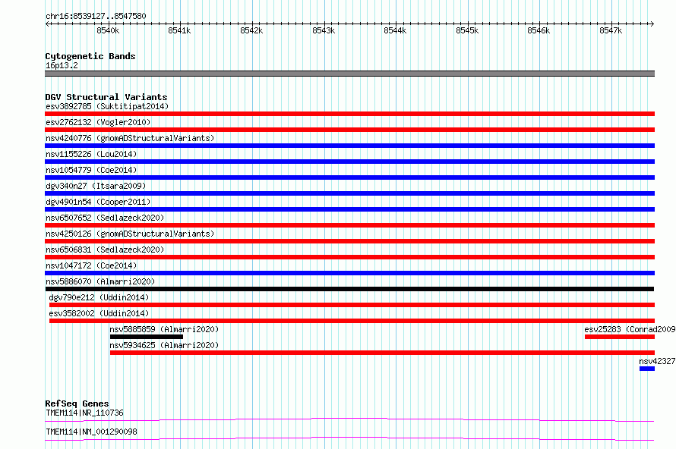The image size is (676, 449).
Task: Click the short black bar under nsv5885859
Action: click(x=147, y=337)
